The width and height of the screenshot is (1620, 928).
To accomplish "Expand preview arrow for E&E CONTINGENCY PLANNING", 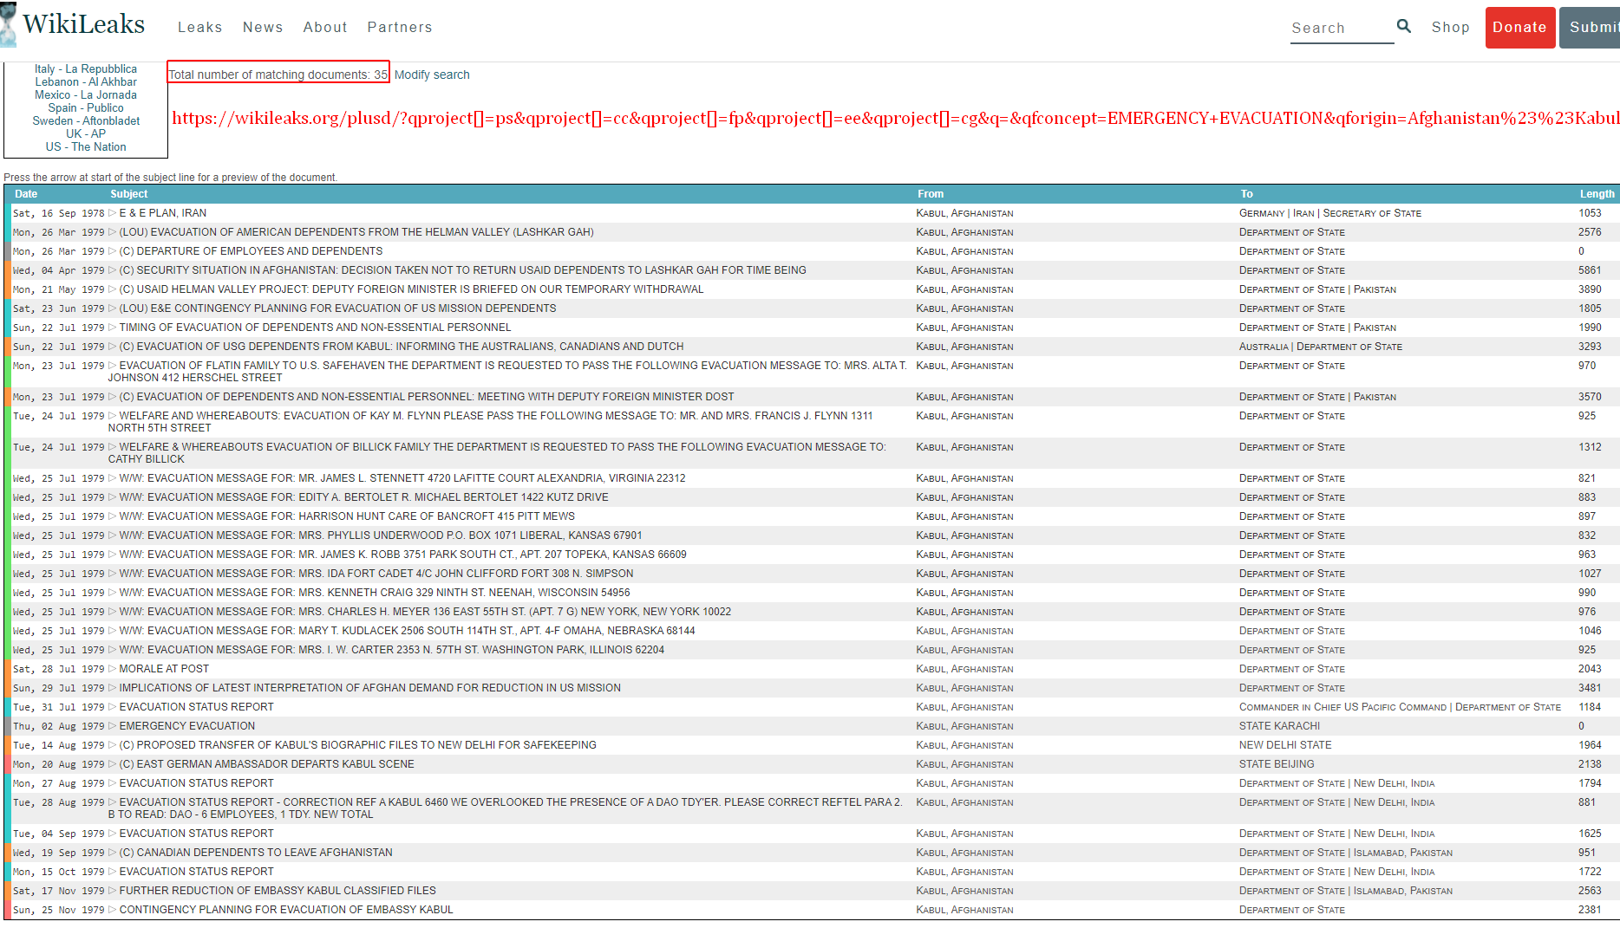I will (112, 308).
